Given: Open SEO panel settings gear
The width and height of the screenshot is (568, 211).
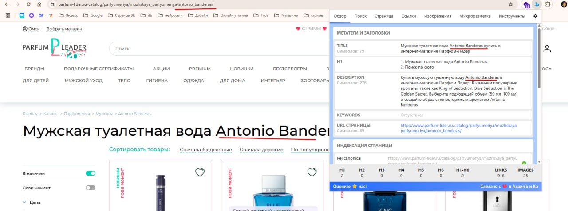Looking at the screenshot, I should [x=535, y=16].
